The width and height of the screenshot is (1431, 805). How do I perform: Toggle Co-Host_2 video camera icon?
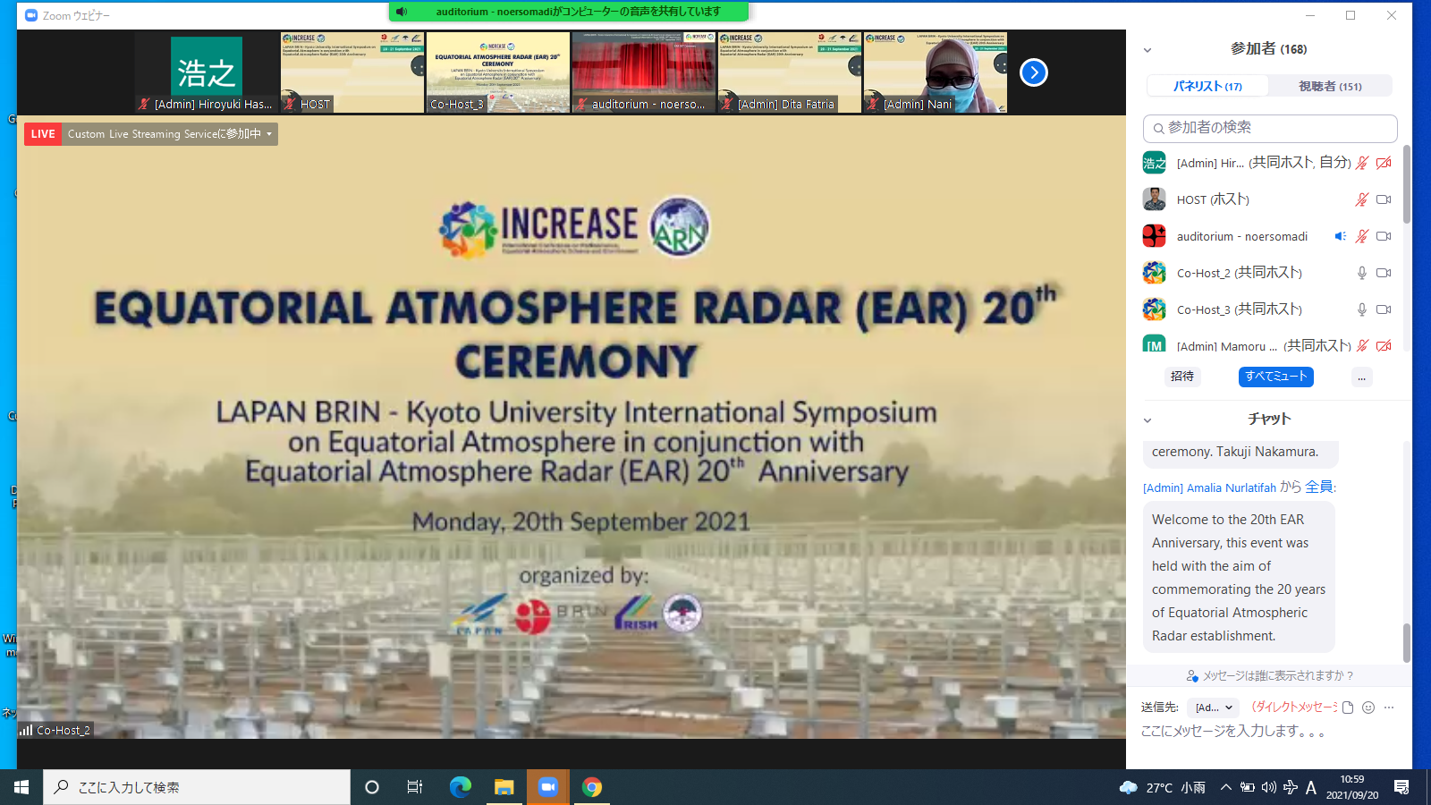pyautogui.click(x=1384, y=273)
